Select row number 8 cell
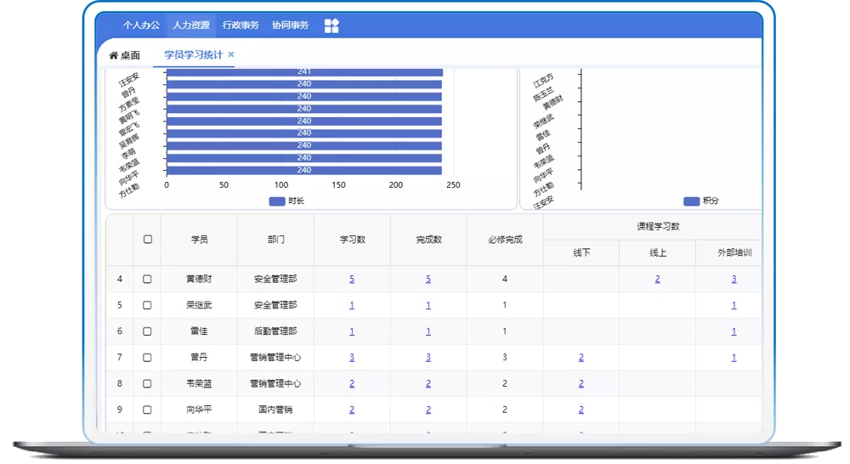 pyautogui.click(x=120, y=383)
